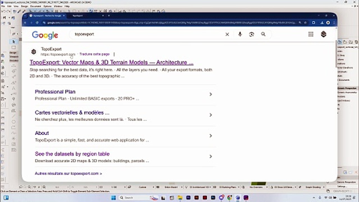Open the Archicad Design menu
359x202 pixels.
point(24,6)
